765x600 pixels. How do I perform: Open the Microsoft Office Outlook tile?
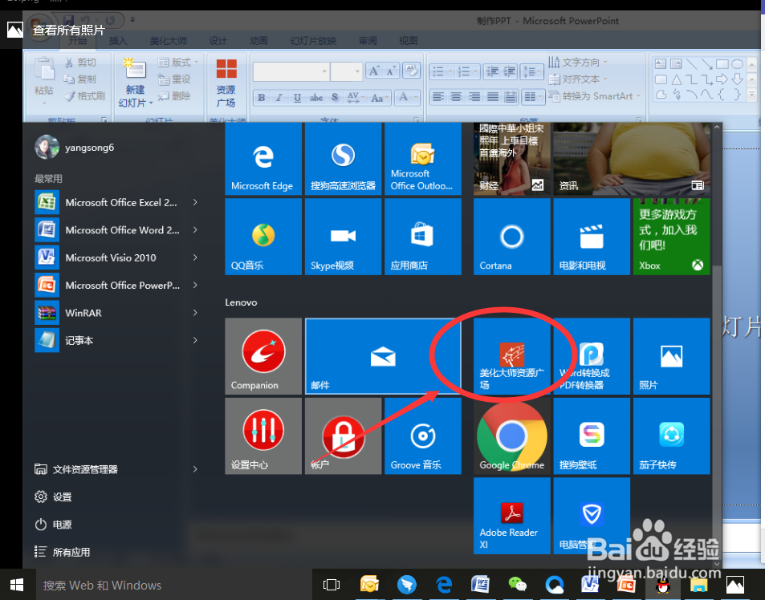(422, 159)
